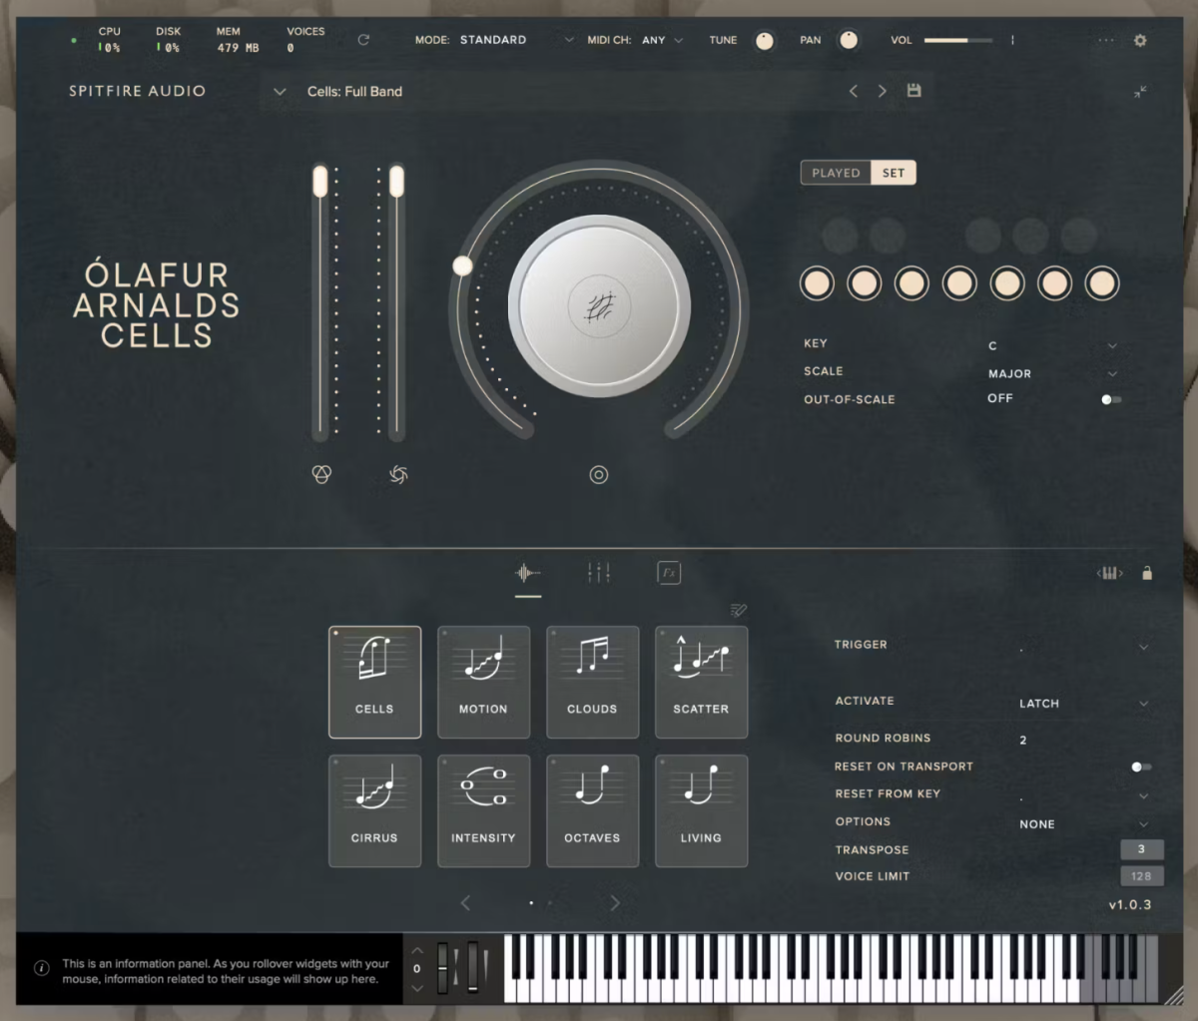
Task: Select the Octaves mode tile
Action: (592, 810)
